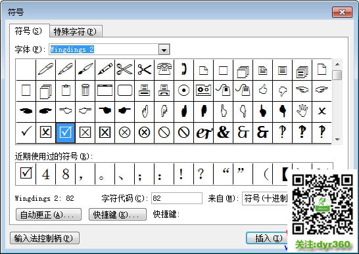Image resolution: width=359 pixels, height=254 pixels.
Task: Pick the recent colon symbol
Action: [x=164, y=174]
